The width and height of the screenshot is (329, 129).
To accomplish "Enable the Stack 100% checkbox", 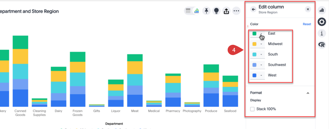I will point(252,109).
